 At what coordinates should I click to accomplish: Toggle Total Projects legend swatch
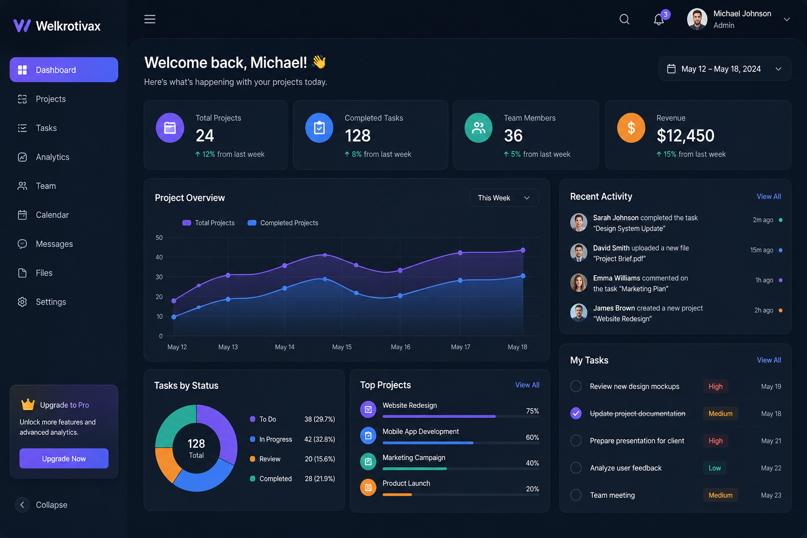tap(187, 223)
